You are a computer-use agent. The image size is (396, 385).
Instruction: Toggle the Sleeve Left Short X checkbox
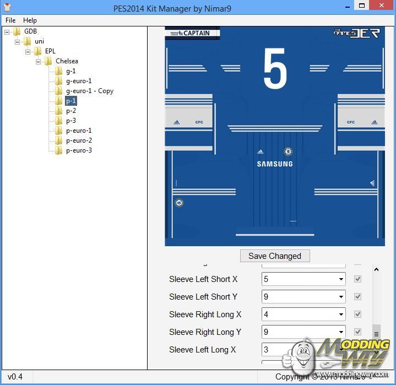coord(358,279)
